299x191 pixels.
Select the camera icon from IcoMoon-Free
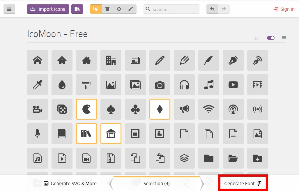pos(160,85)
